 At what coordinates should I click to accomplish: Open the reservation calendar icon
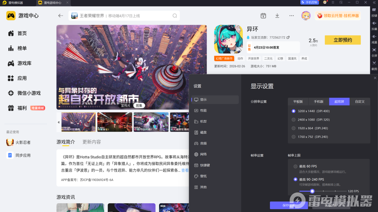click(x=263, y=16)
